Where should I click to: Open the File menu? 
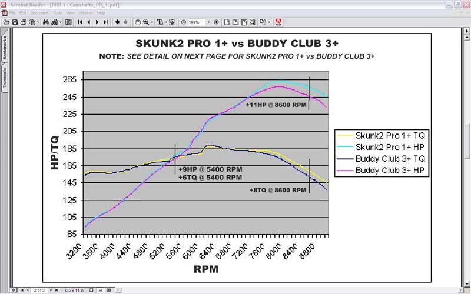pyautogui.click(x=12, y=13)
